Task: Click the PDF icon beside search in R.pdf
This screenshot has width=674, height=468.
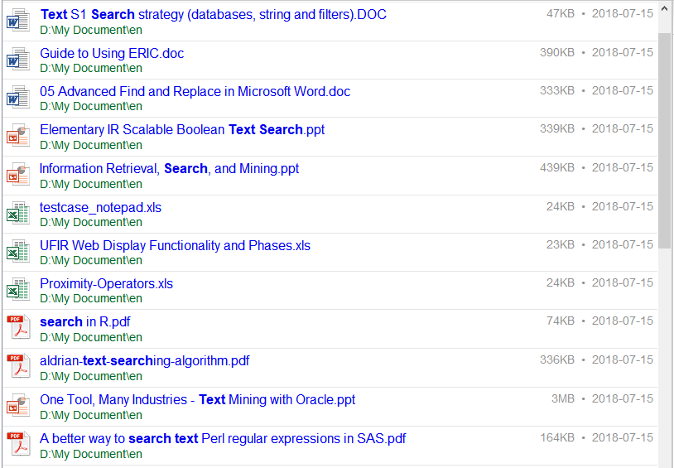Action: [17, 328]
